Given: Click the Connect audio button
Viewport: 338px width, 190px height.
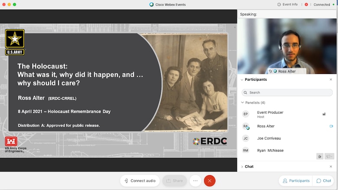Looking at the screenshot, I should coord(140,181).
